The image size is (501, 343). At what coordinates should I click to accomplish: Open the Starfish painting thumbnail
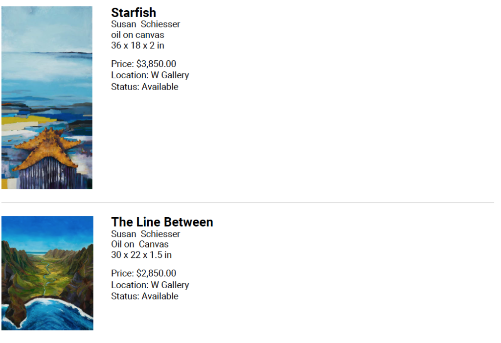tap(47, 97)
